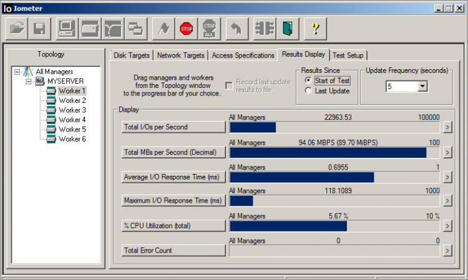The height and width of the screenshot is (280, 468).
Task: Click the MYSERVER computer icon
Action: [x=40, y=81]
